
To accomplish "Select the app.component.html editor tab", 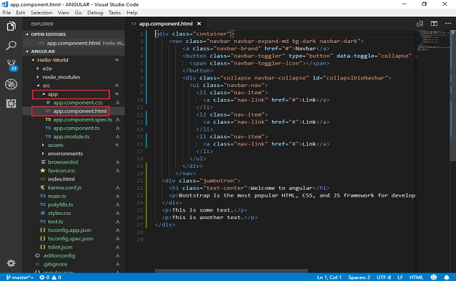I will [x=166, y=24].
